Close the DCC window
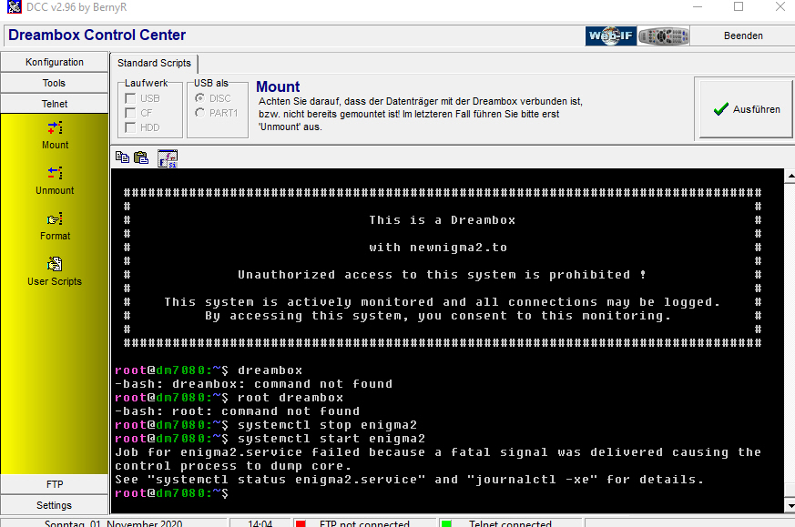The width and height of the screenshot is (795, 527). point(780,7)
